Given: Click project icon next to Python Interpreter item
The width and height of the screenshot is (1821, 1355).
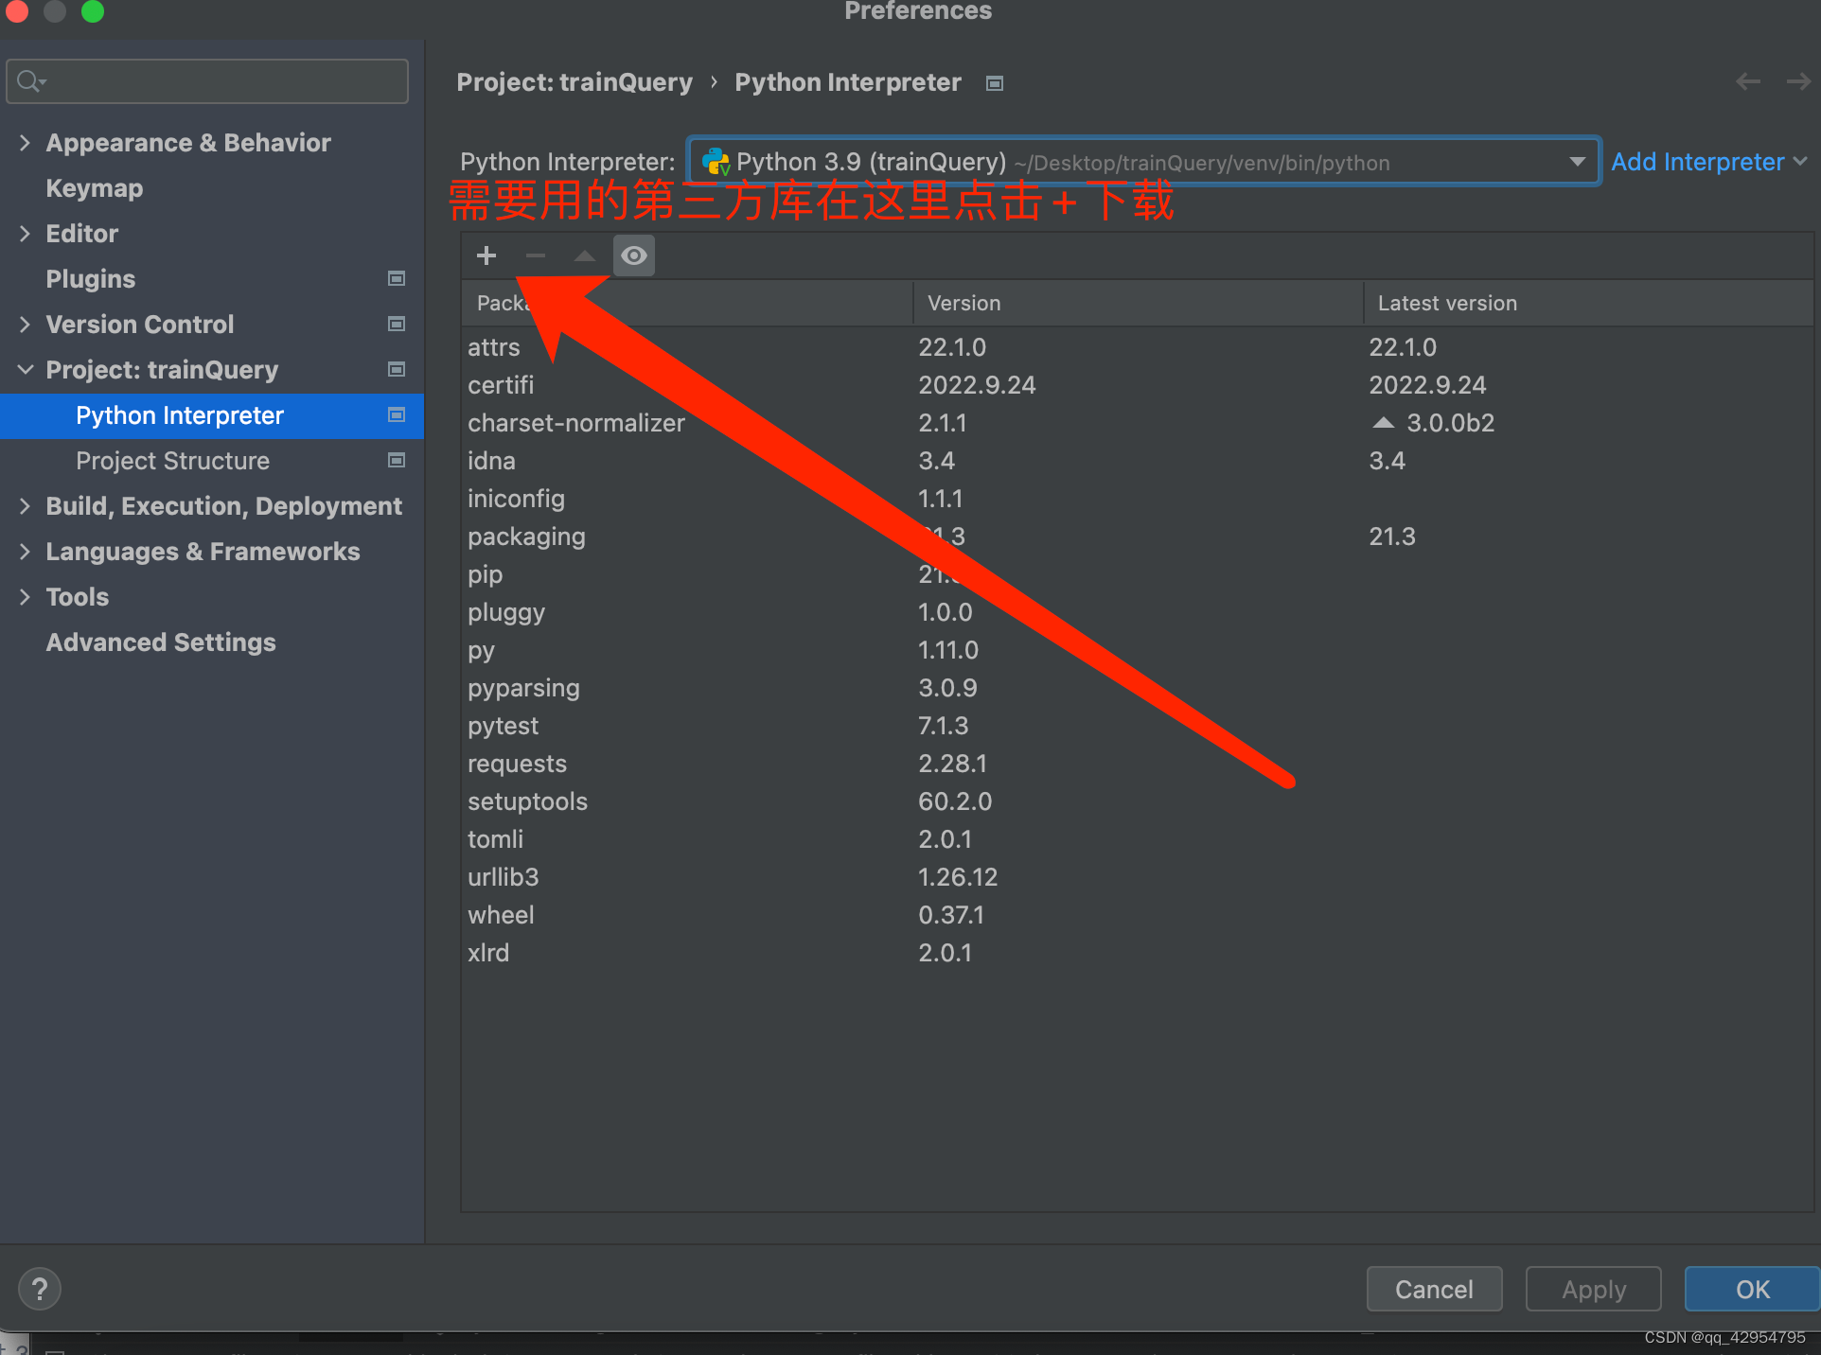Looking at the screenshot, I should pos(397,414).
